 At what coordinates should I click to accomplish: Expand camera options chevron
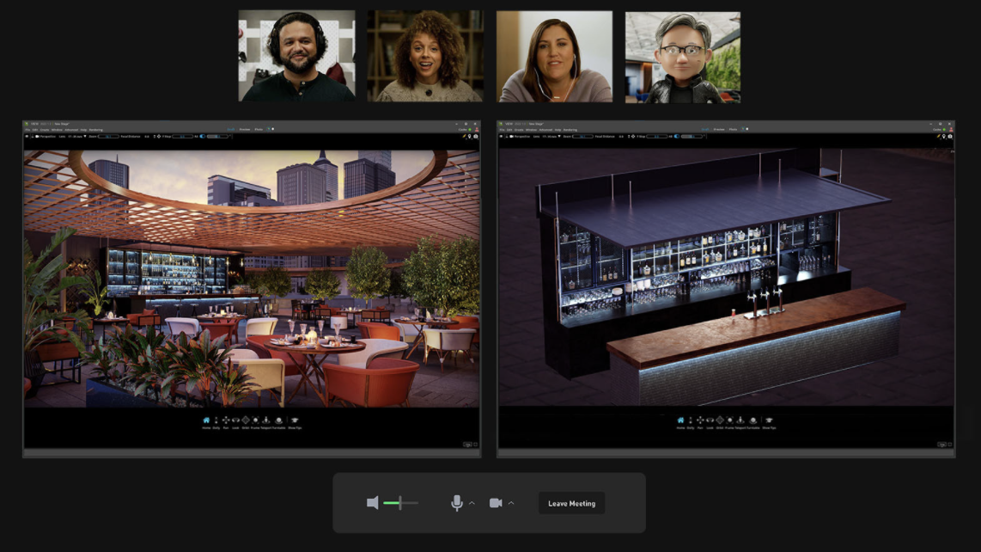[x=511, y=503]
